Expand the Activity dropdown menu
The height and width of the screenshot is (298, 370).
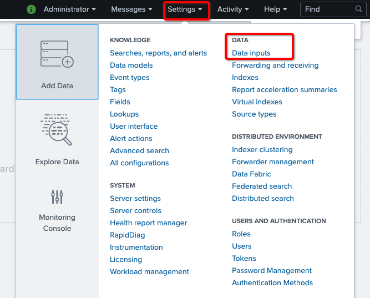[x=233, y=9]
